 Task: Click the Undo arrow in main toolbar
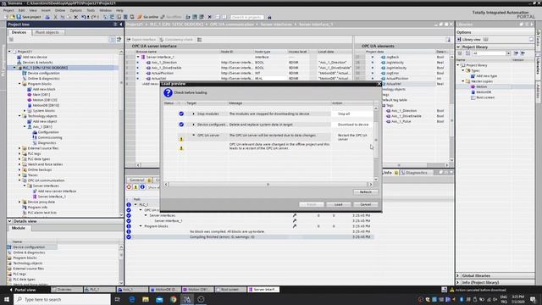point(84,17)
